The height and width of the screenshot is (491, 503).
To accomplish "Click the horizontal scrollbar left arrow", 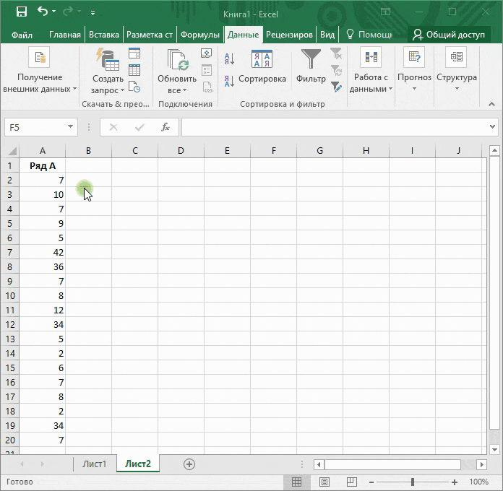I will tap(319, 464).
